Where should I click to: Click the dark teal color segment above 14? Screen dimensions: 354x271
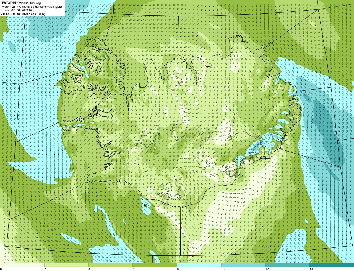coord(332,265)
